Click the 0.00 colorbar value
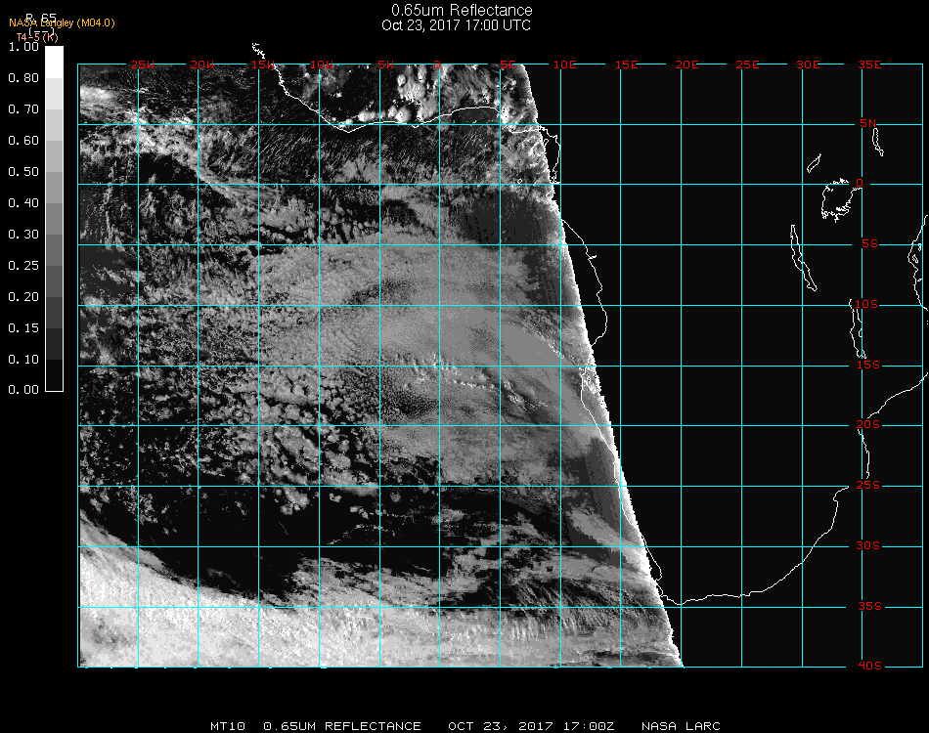929x733 pixels. point(23,390)
